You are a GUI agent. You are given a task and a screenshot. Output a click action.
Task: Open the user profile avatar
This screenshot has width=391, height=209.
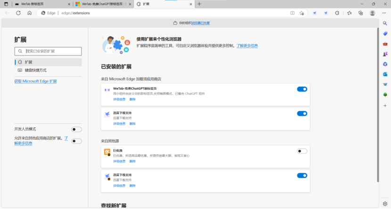tap(372, 13)
